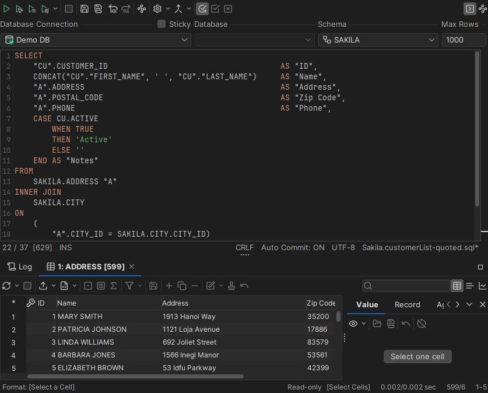Switch to text view mode
This screenshot has width=488, height=393.
470,286
